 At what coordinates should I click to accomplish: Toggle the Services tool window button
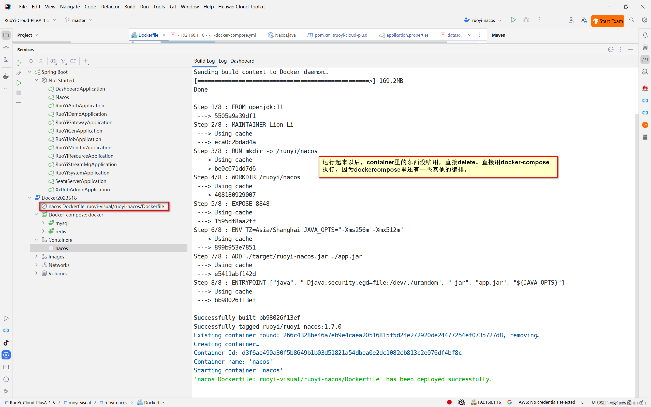click(6, 355)
